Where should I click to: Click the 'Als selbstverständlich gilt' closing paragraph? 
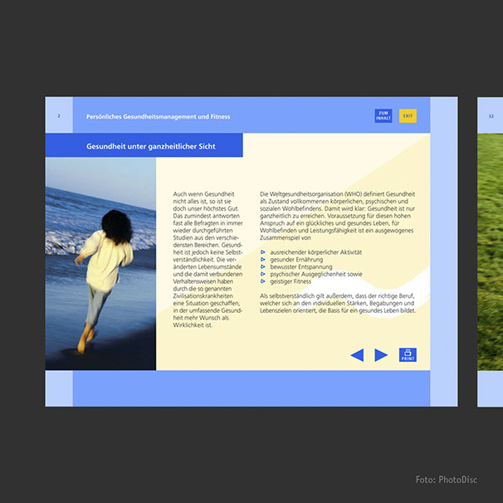337,304
